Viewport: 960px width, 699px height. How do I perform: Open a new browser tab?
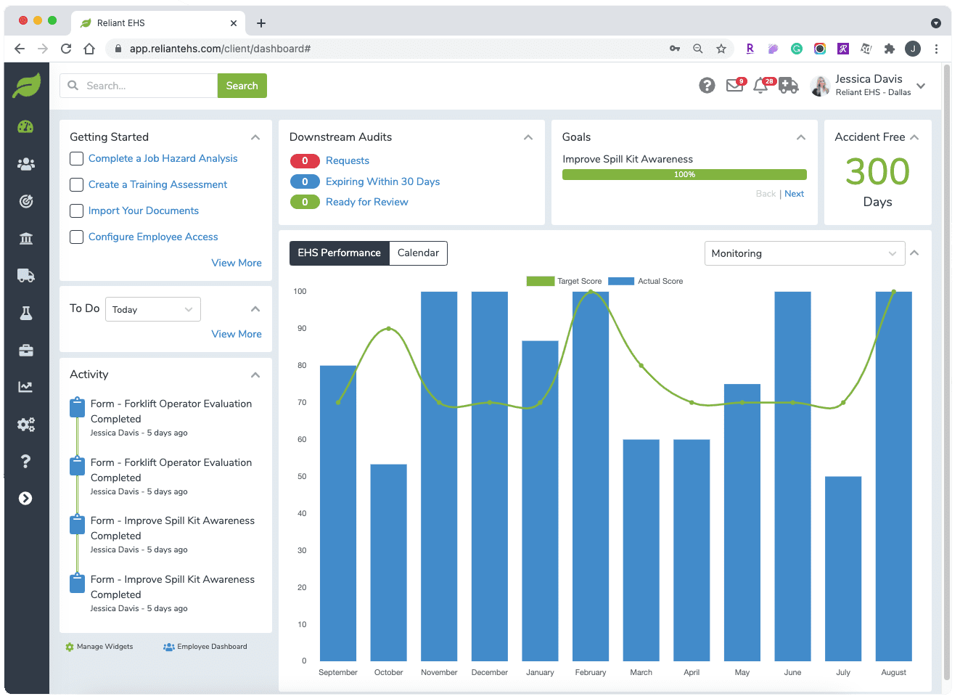click(x=261, y=23)
